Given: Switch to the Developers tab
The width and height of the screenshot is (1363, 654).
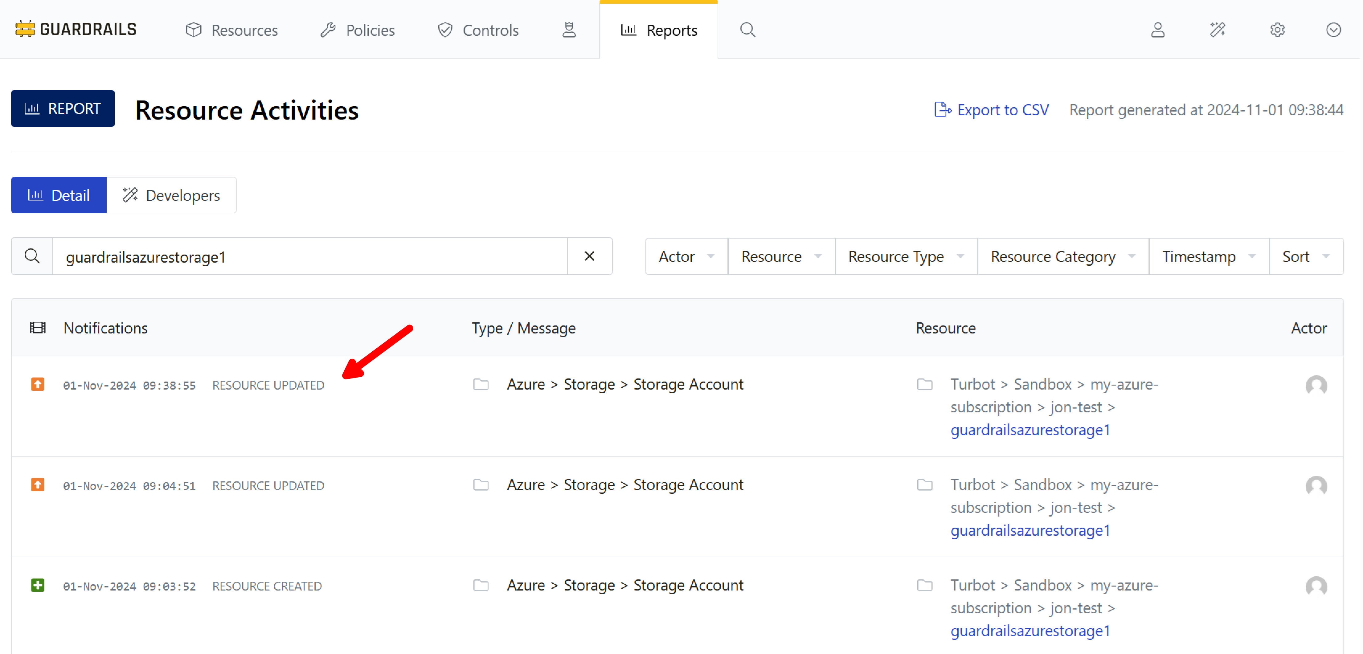Looking at the screenshot, I should click(171, 195).
